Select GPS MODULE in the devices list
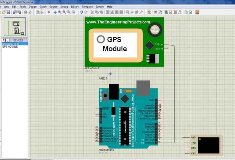The width and height of the screenshot is (235, 160). point(15,47)
